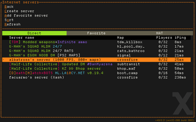Switch to the Favorite tab
196x122 pixels.
tap(96, 33)
